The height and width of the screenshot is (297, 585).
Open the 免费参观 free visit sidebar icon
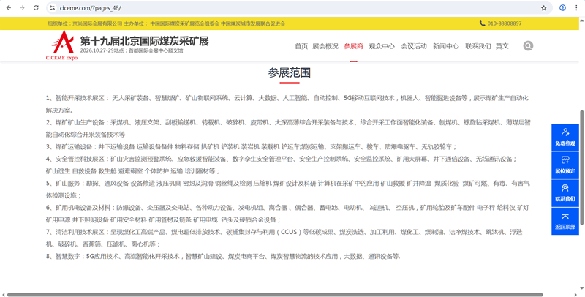pos(565,137)
